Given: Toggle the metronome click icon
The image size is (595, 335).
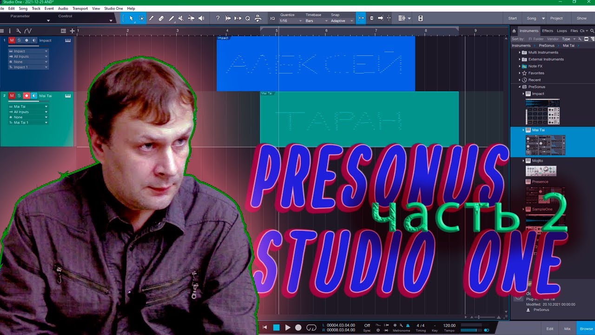Looking at the screenshot, I should (x=408, y=326).
